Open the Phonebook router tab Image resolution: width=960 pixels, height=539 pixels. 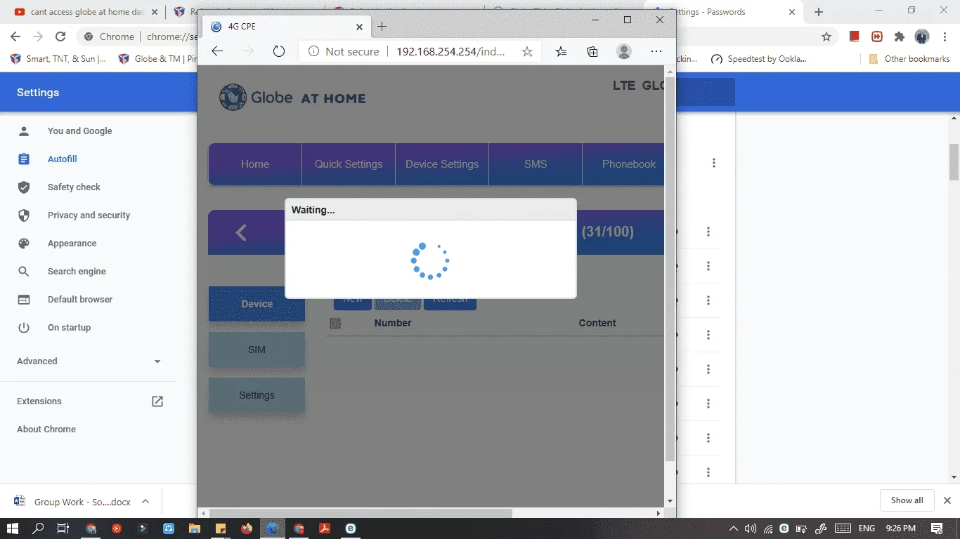coord(623,164)
